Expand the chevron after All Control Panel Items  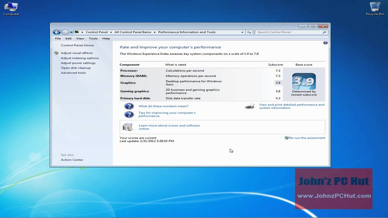tap(155, 32)
